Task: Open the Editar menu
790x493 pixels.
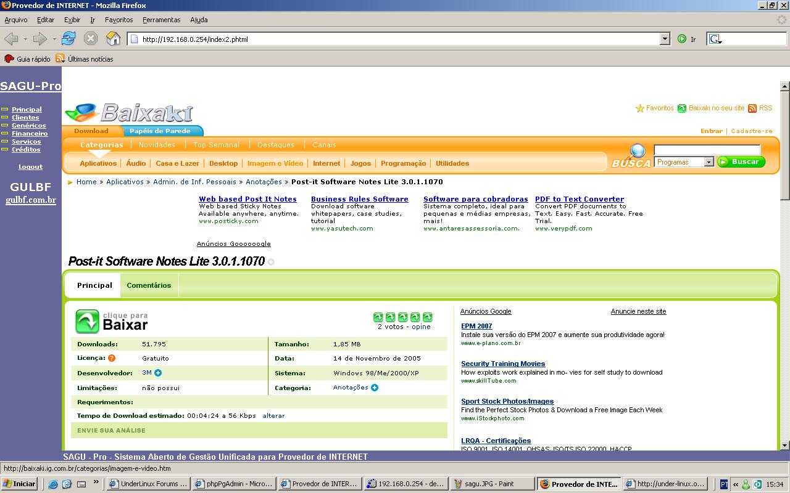Action: [46, 20]
